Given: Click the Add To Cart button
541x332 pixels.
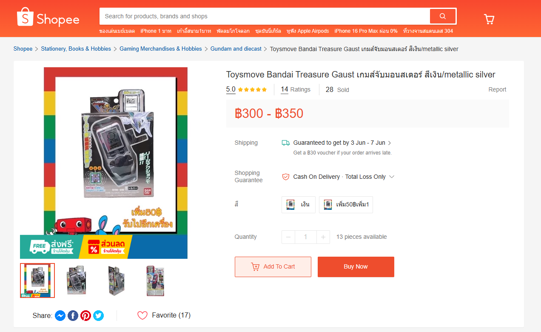Looking at the screenshot, I should pos(273,267).
